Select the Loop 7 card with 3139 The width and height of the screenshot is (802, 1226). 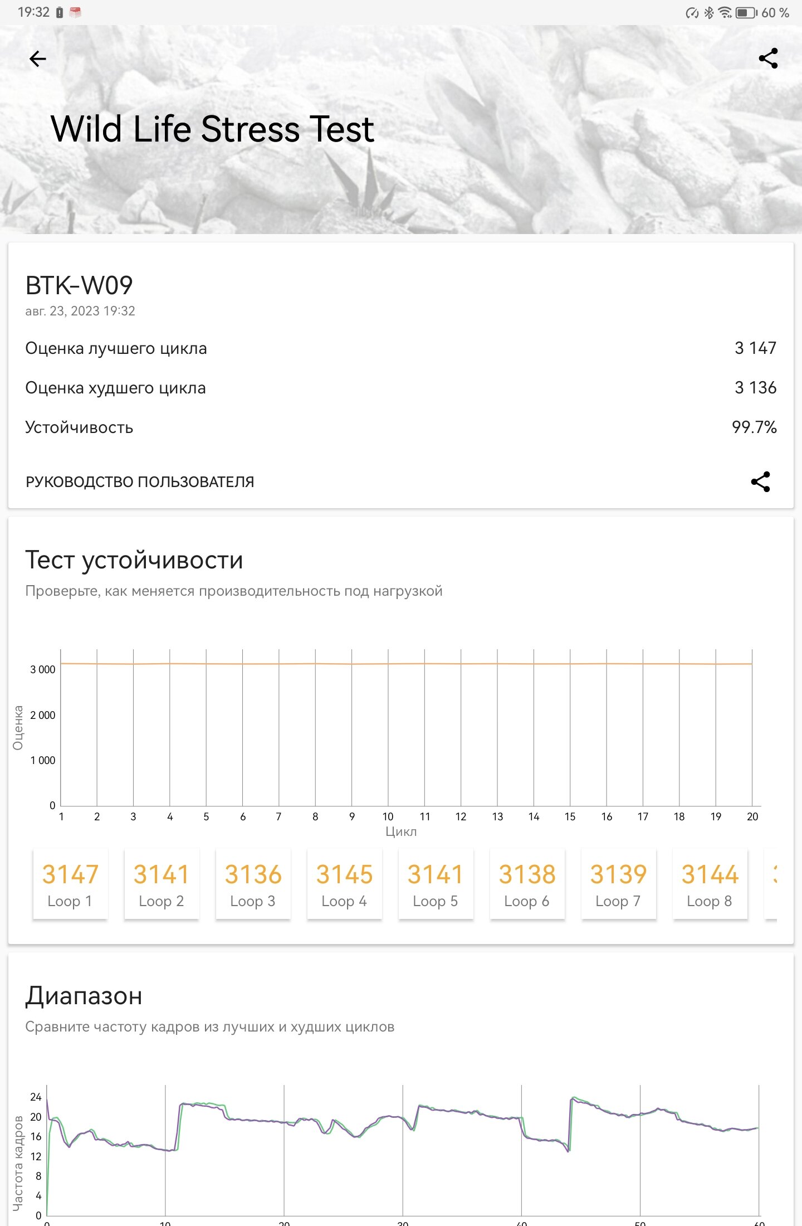pos(618,884)
